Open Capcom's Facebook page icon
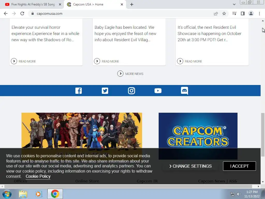The height and width of the screenshot is (199, 265). pos(78,91)
